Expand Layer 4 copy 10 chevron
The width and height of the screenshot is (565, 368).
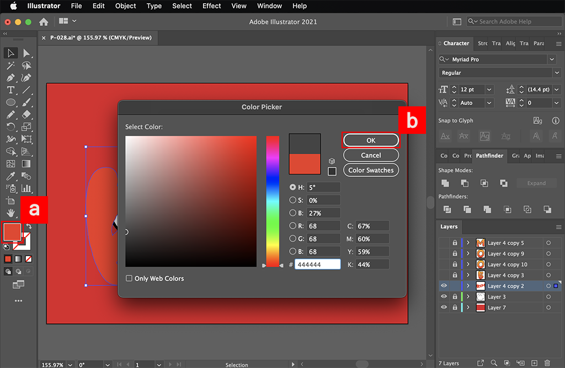(468, 264)
